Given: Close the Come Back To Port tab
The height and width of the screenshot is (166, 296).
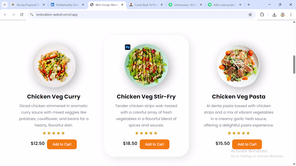Looking at the screenshot, I should (x=162, y=5).
